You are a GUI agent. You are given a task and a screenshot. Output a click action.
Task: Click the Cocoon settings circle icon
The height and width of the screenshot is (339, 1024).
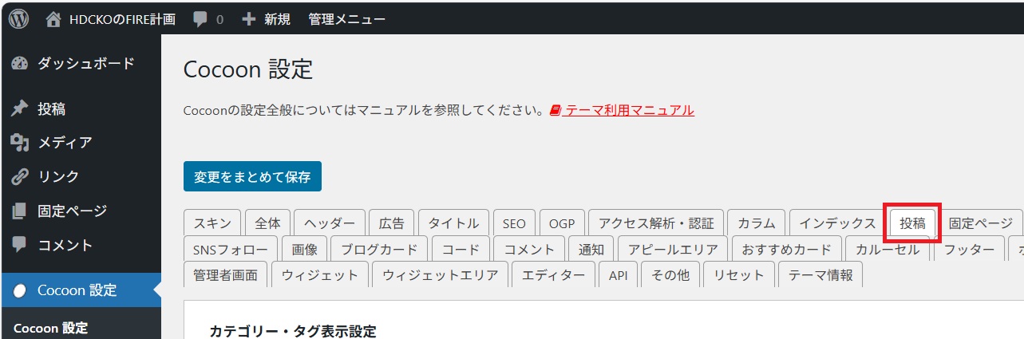point(20,290)
